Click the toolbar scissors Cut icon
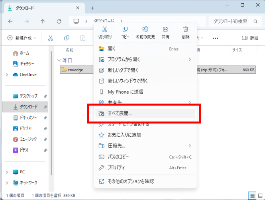Viewport: 265px width, 200px height. point(51,38)
